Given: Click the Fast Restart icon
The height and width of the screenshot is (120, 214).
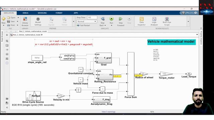Looking at the screenshot, I should click(78, 25).
